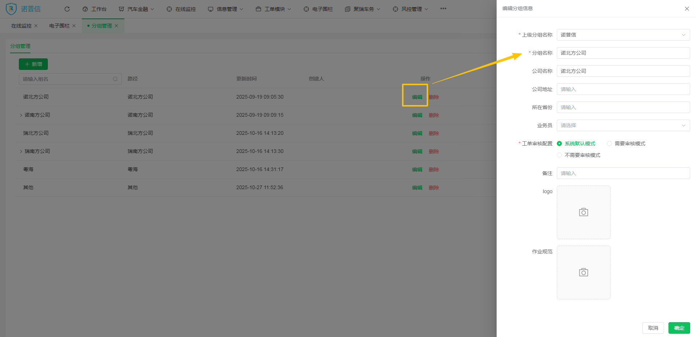Click camera icon in logo upload box
Viewport: 696px width, 337px height.
click(x=583, y=212)
